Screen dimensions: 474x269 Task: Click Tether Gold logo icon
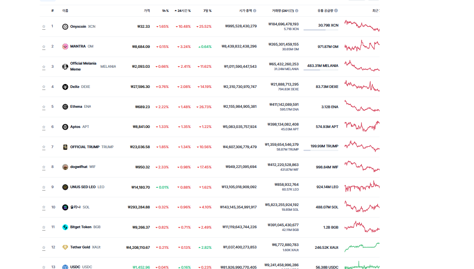tap(65, 247)
